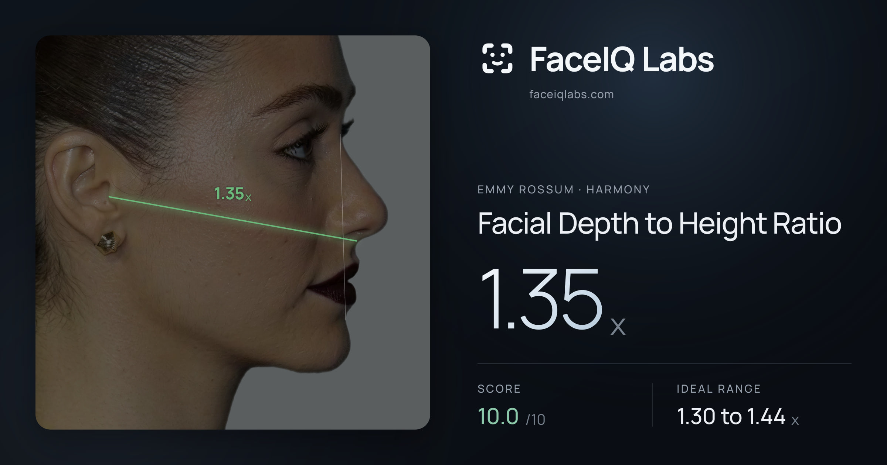Click the IDEAL RANGE label

[718, 389]
